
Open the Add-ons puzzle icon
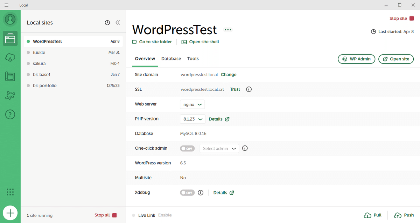(x=10, y=95)
